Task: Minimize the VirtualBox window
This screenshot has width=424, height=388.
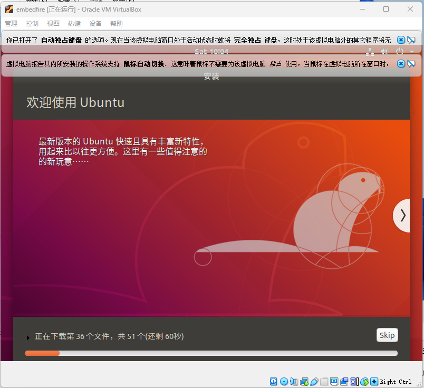Action: coord(362,9)
